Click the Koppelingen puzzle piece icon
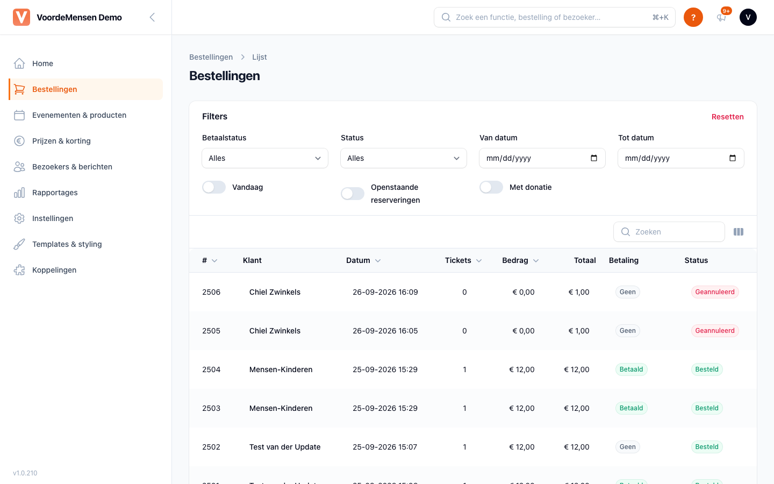 coord(19,270)
